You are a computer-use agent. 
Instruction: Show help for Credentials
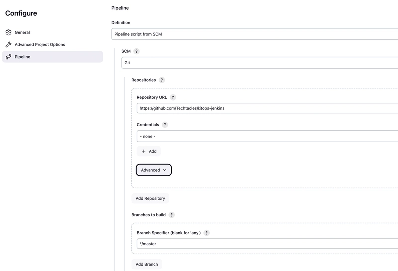tap(165, 125)
